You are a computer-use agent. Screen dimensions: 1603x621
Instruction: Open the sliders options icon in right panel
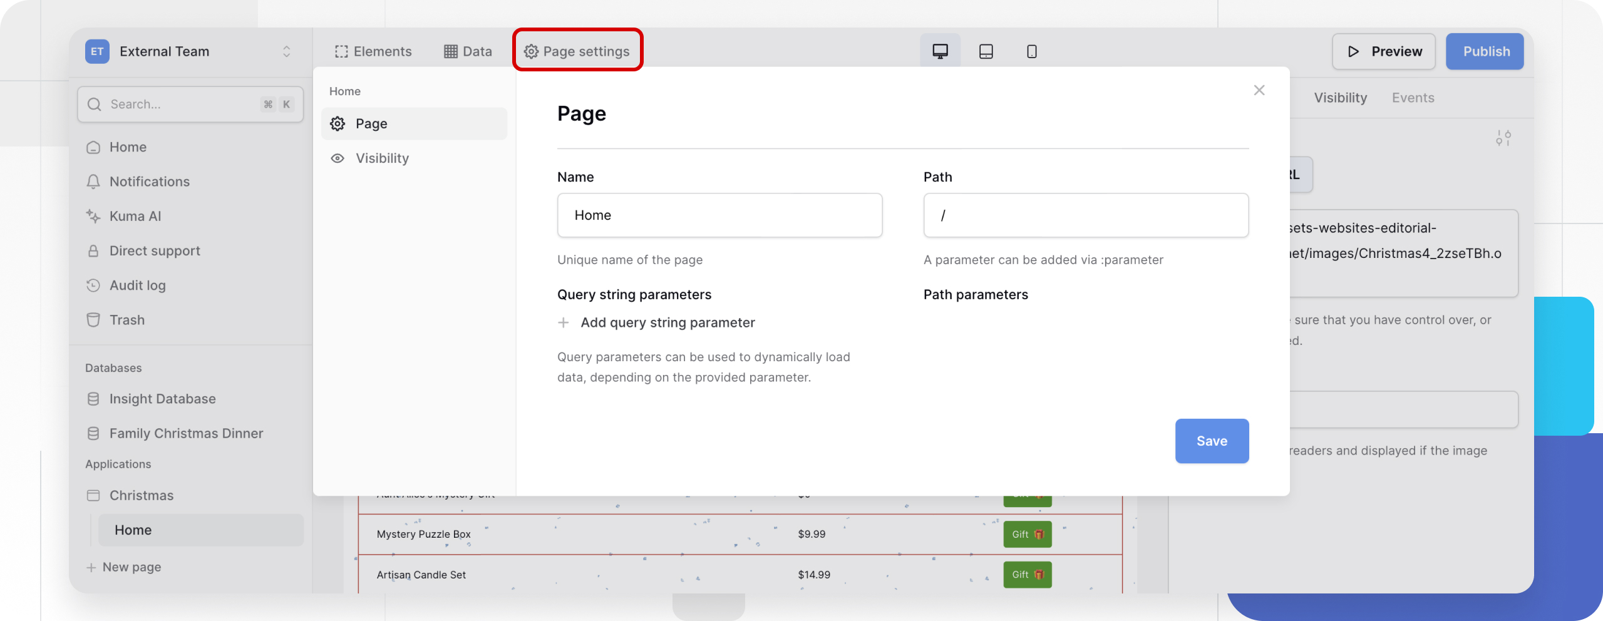[1503, 136]
